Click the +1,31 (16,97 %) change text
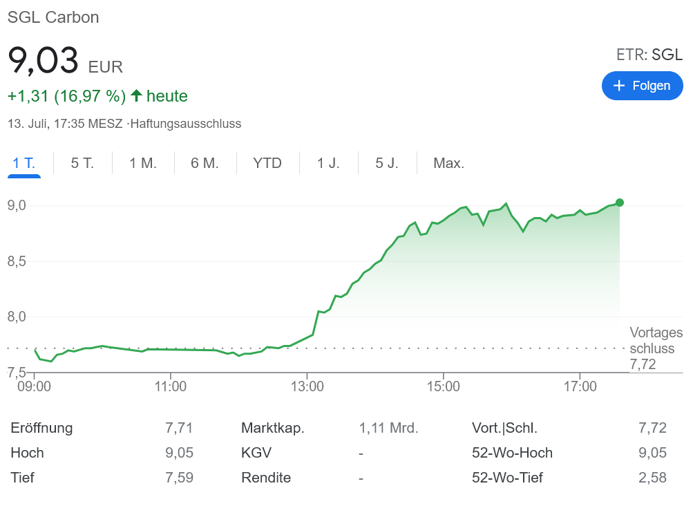The image size is (693, 506). (67, 96)
